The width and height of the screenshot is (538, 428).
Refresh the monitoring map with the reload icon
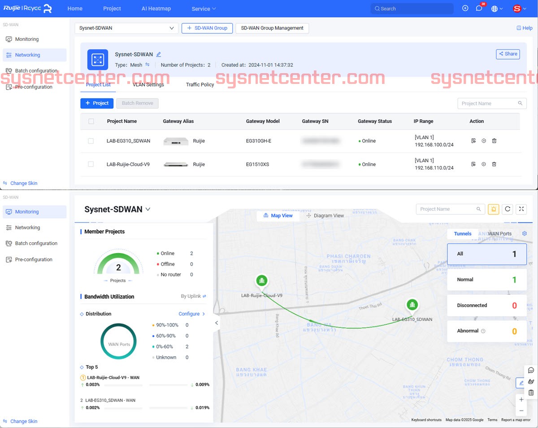[508, 209]
